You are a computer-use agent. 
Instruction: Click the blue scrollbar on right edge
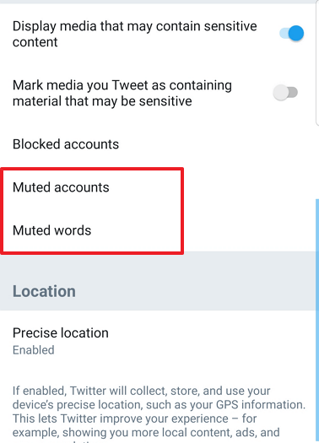click(x=317, y=321)
